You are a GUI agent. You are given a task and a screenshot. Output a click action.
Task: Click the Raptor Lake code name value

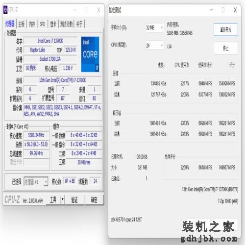[38, 50]
